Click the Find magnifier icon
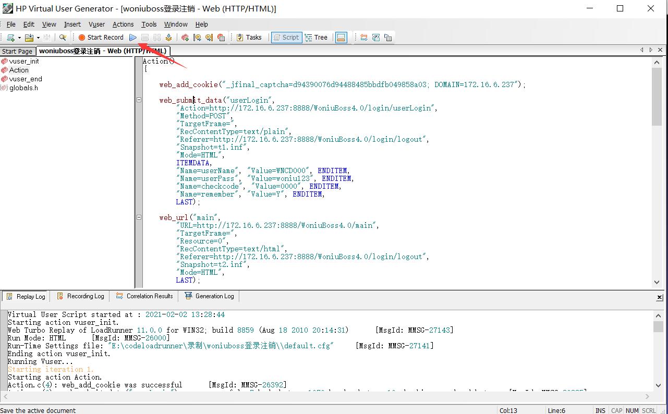This screenshot has width=668, height=414. coord(63,38)
